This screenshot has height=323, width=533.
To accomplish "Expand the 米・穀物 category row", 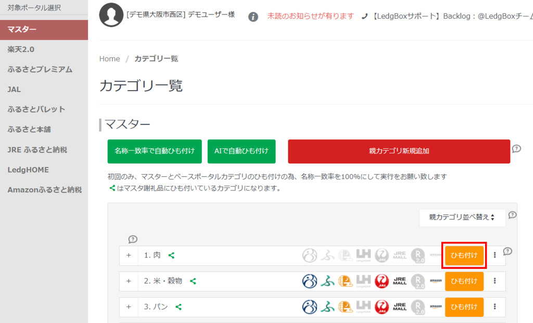I will [129, 281].
